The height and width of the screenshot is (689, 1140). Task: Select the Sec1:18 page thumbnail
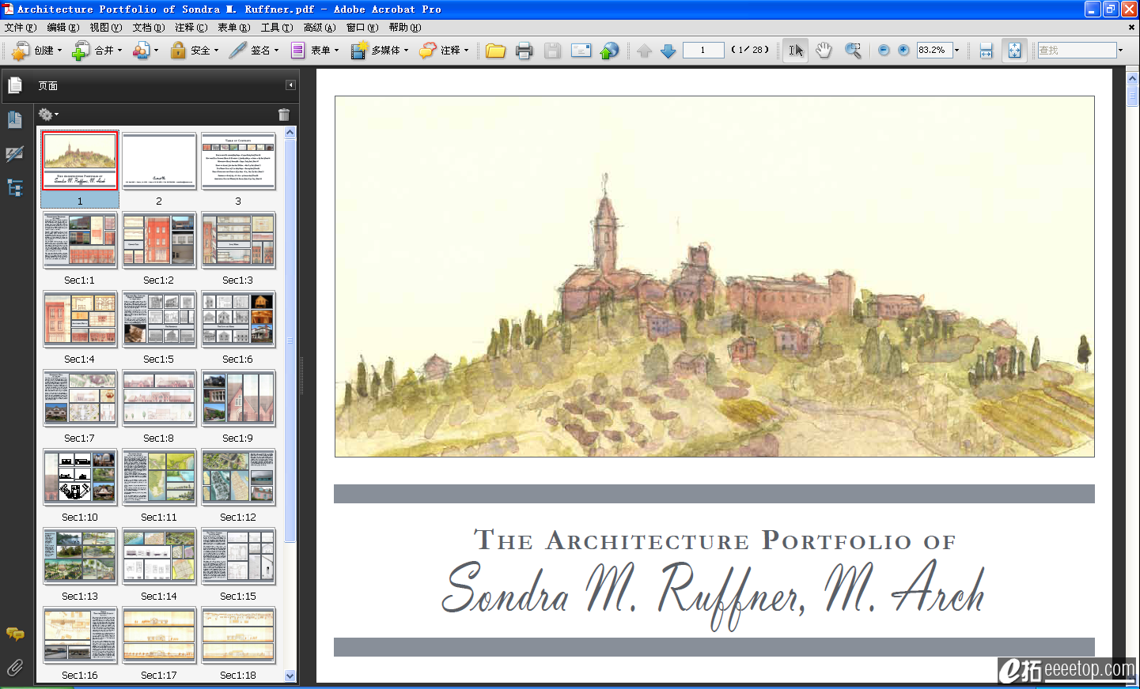pos(238,635)
